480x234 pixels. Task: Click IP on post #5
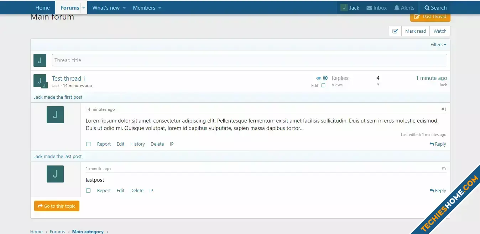pyautogui.click(x=151, y=191)
